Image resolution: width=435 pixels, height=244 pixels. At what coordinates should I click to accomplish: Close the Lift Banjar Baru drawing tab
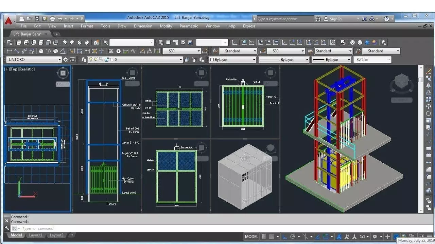coord(46,34)
